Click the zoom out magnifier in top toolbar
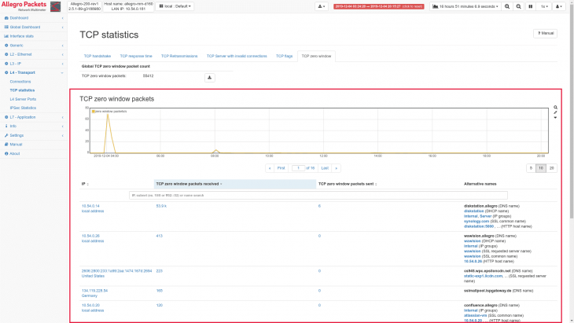The width and height of the screenshot is (574, 323). 517,6
